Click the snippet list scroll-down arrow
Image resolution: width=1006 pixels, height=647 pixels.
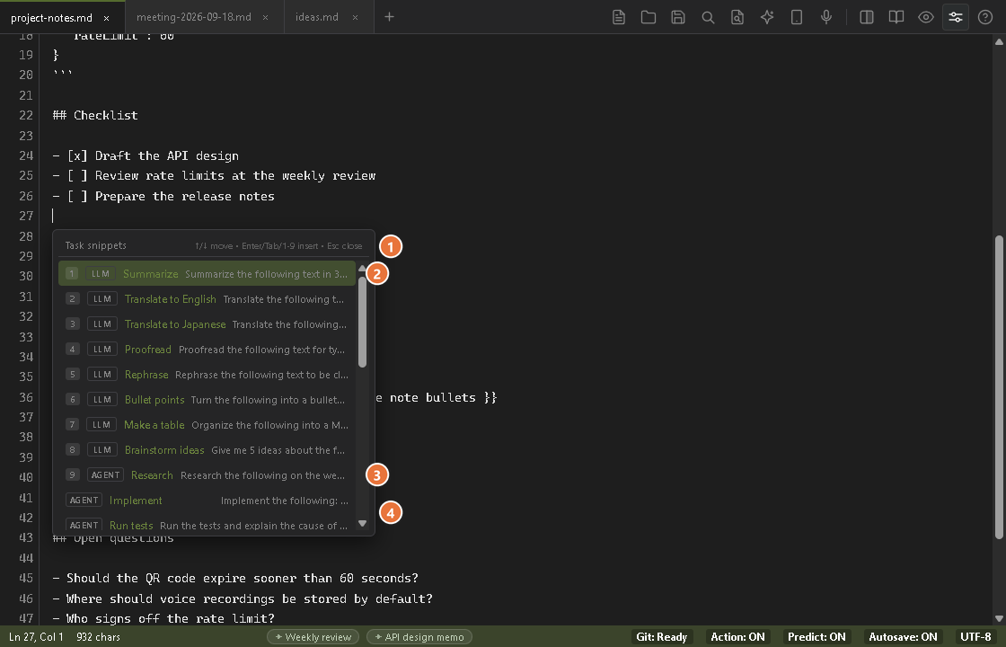coord(363,523)
